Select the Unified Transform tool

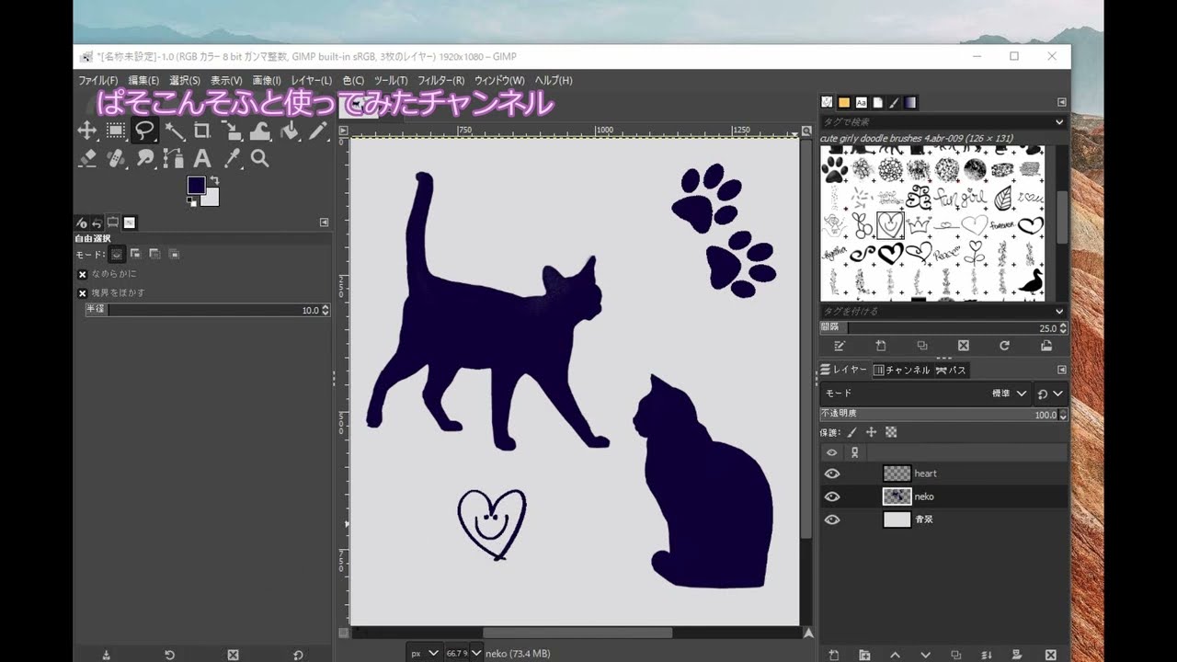231,131
